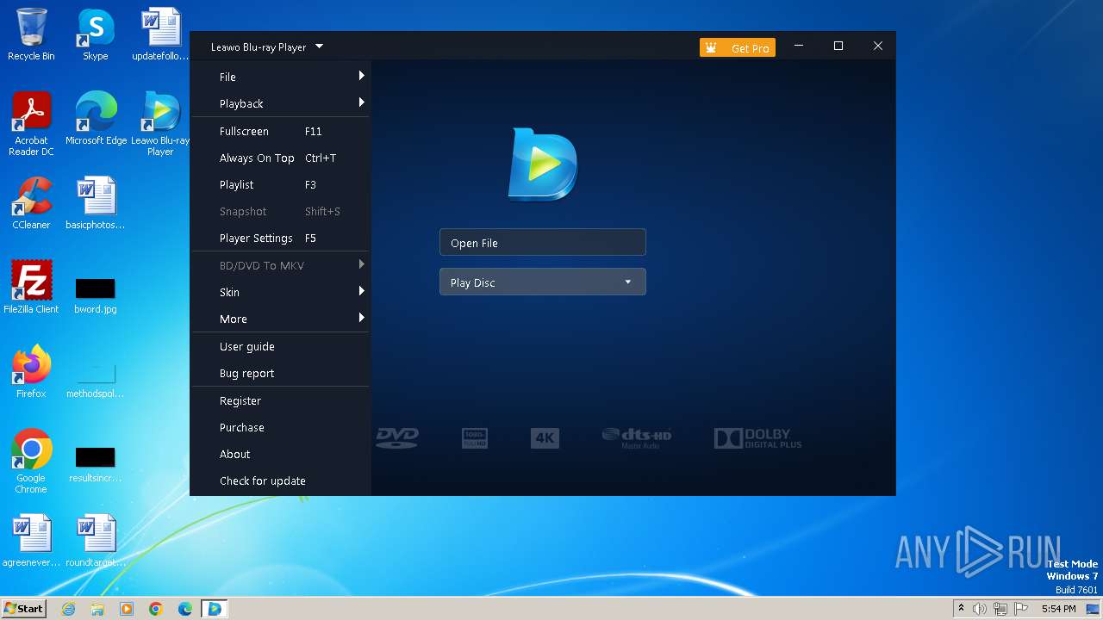Show hidden tray icons arrow
This screenshot has height=620, width=1103.
click(x=961, y=608)
